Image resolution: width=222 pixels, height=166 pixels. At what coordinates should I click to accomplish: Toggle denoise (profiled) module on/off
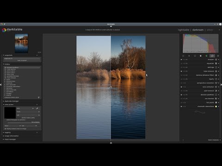(x=181, y=95)
